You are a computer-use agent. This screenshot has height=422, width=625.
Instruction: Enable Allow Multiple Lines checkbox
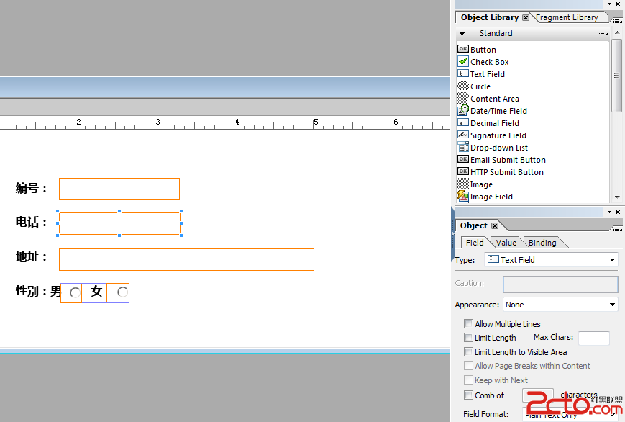(469, 324)
